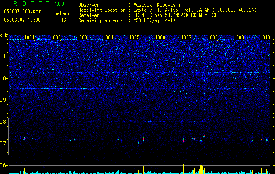The image size is (275, 174).
Task: Click the 1004 time marker
Action: pyautogui.click(x=108, y=37)
